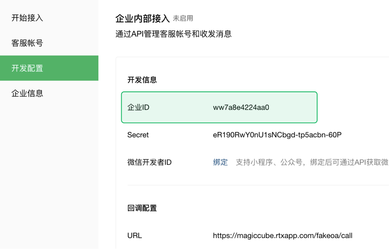Image resolution: width=389 pixels, height=249 pixels.
Task: Switch to the 企业信息 section
Action: 27,93
